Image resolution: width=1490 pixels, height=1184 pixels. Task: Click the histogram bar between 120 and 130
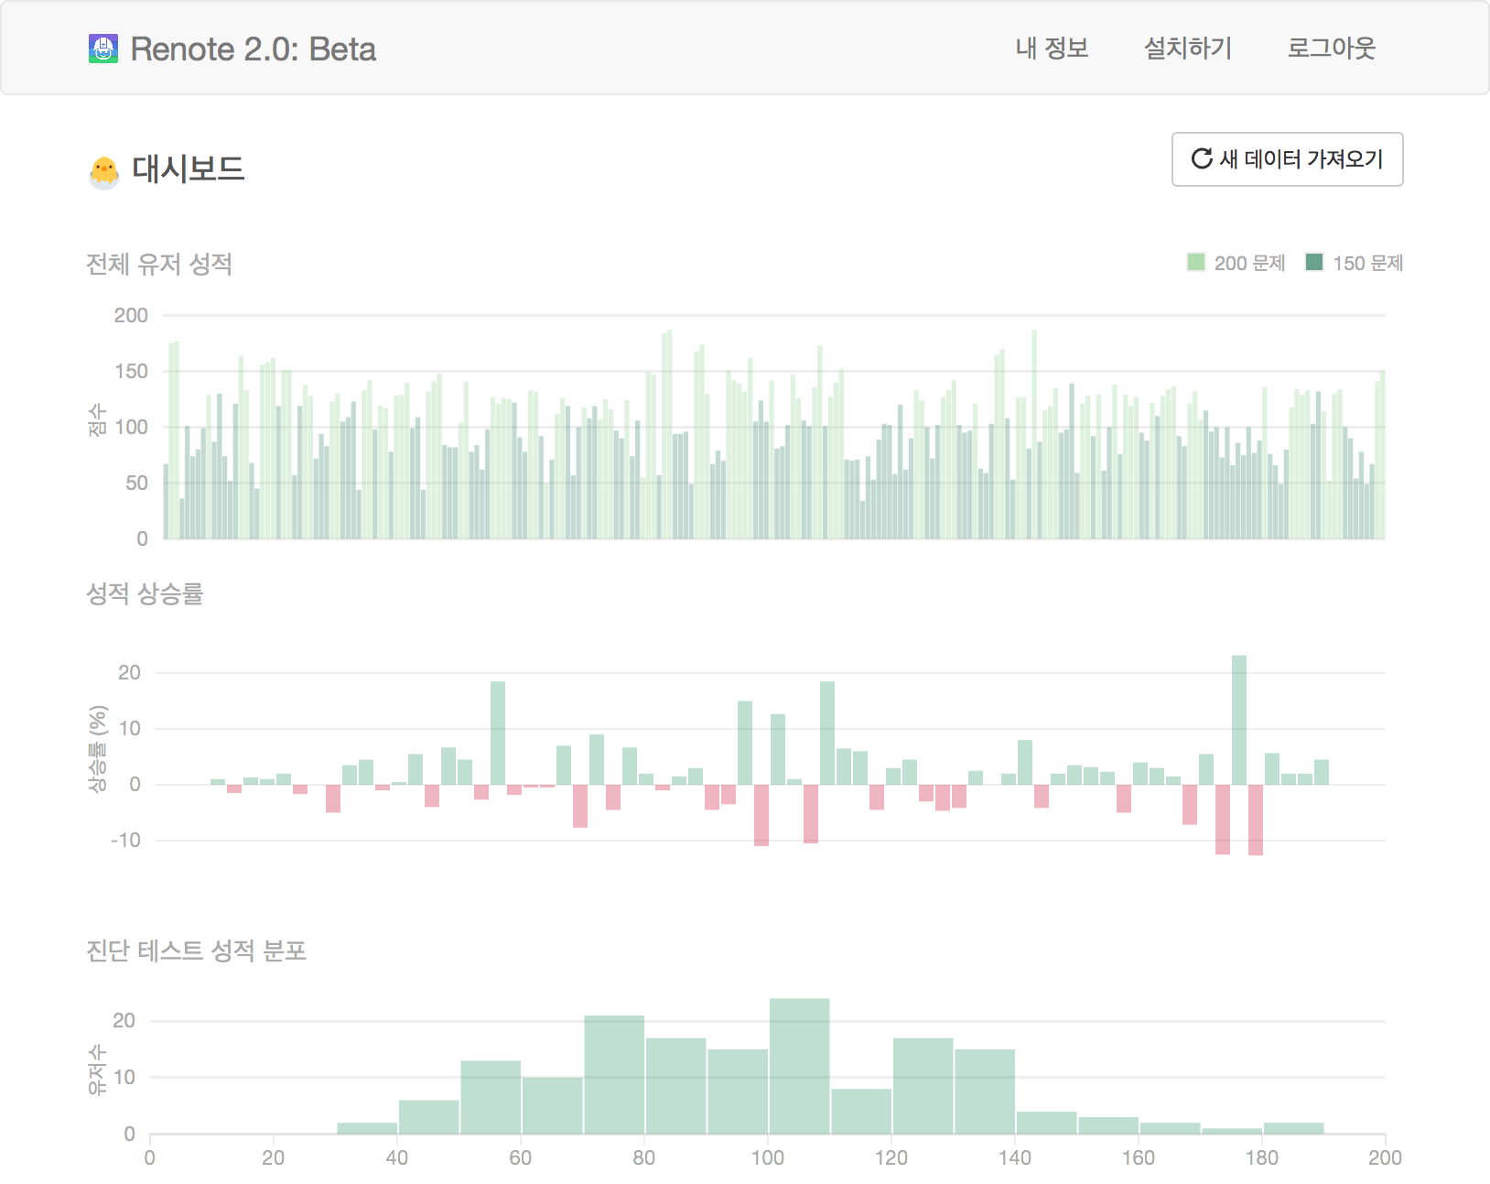(x=923, y=1086)
